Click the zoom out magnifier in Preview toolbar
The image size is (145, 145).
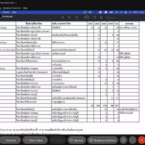pyautogui.click(x=63, y=17)
